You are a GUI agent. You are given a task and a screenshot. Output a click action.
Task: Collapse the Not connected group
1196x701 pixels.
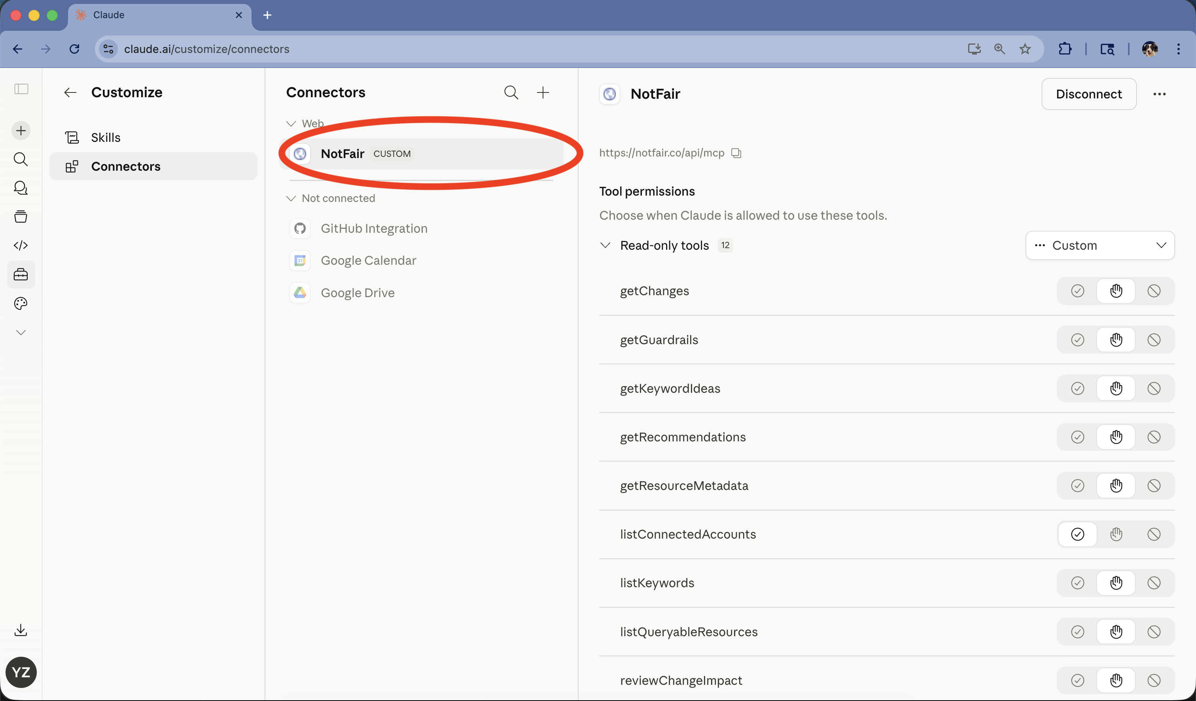(x=291, y=198)
